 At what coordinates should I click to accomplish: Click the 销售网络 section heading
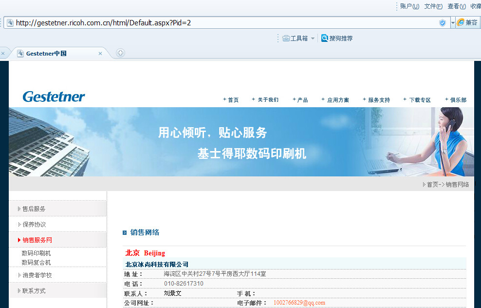[145, 232]
